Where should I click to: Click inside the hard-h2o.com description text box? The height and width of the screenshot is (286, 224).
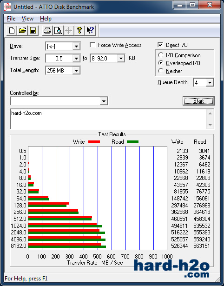[x=108, y=119]
